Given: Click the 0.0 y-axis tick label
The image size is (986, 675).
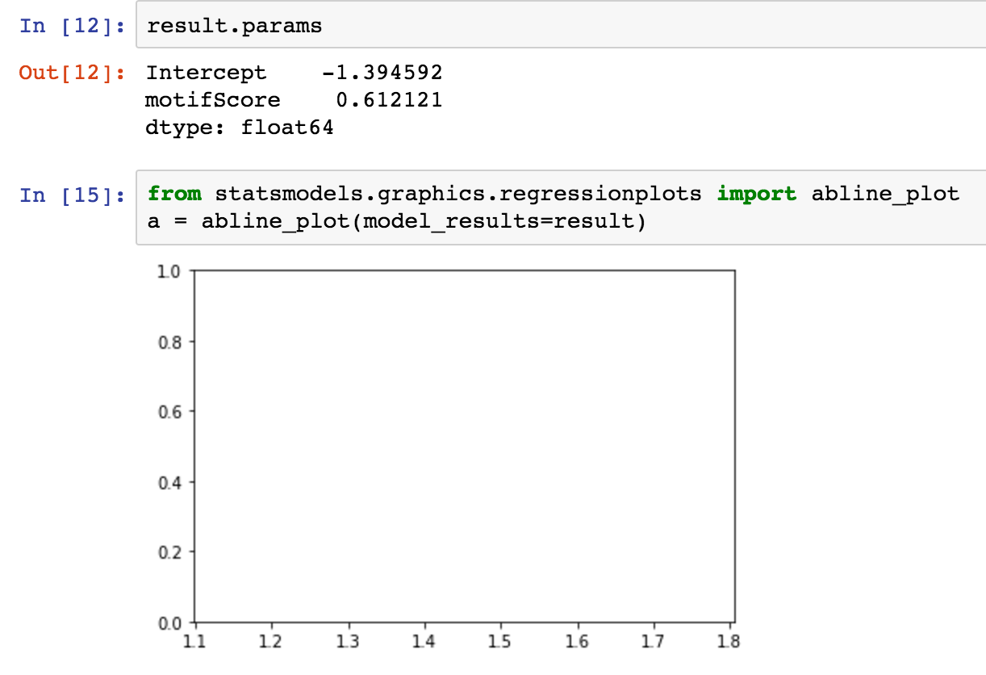Looking at the screenshot, I should [173, 623].
